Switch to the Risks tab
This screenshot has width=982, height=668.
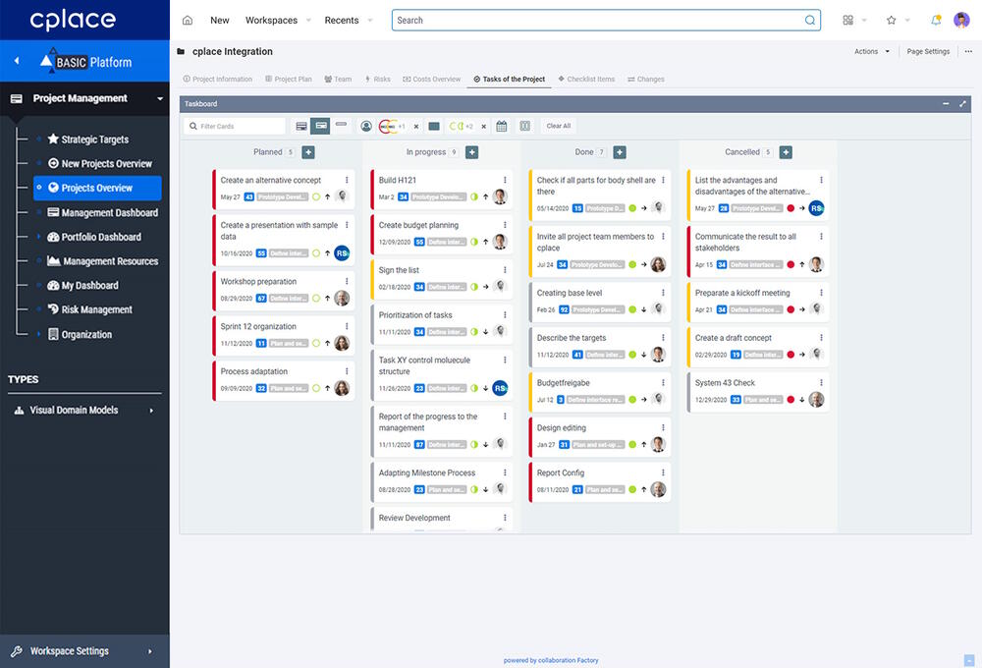tap(377, 79)
